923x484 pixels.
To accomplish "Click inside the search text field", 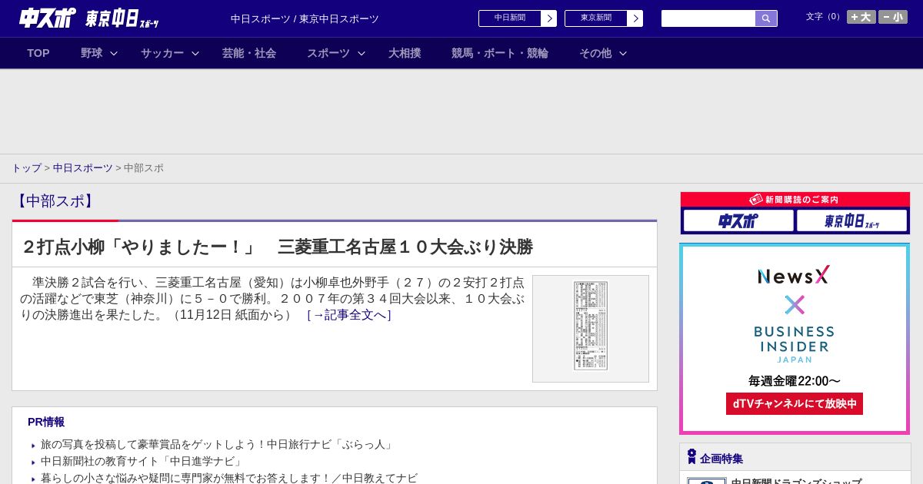I will coord(708,18).
